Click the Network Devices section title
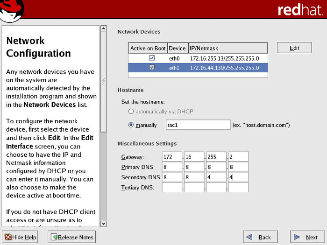The width and height of the screenshot is (327, 245). [x=139, y=32]
